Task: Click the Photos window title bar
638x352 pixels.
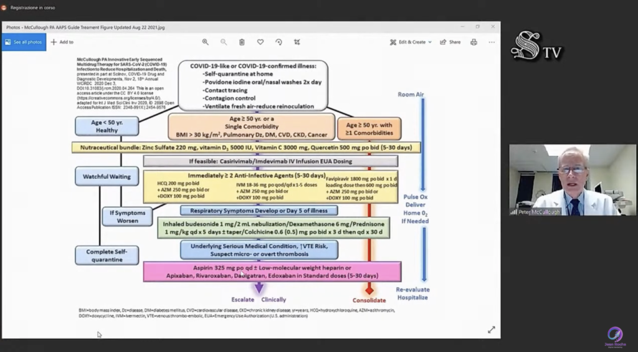Action: [x=249, y=27]
